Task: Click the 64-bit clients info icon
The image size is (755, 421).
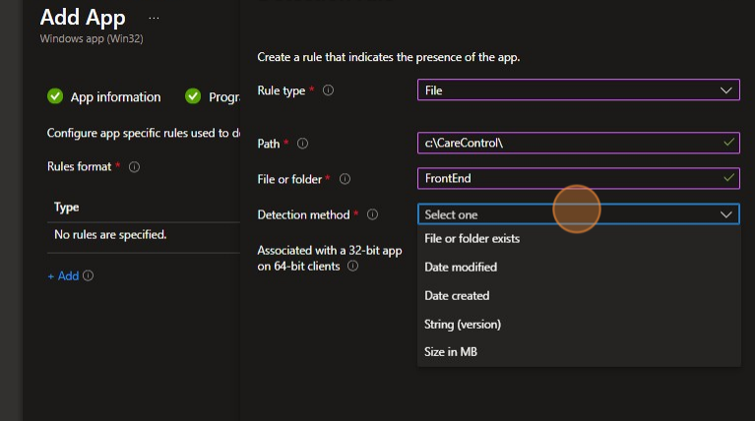Action: pos(351,266)
